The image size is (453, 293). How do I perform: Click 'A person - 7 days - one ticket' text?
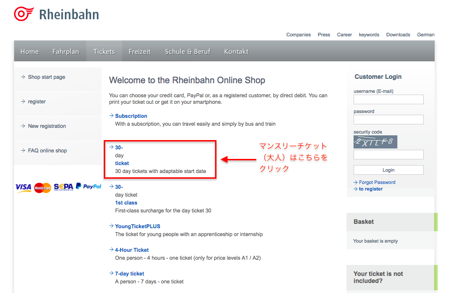coord(149,282)
